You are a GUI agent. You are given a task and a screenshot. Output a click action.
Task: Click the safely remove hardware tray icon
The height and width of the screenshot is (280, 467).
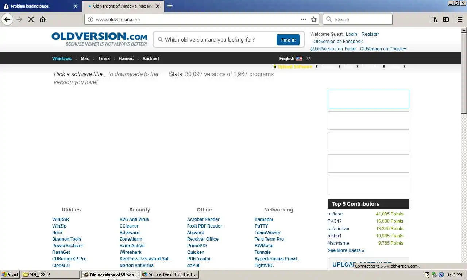(434, 275)
